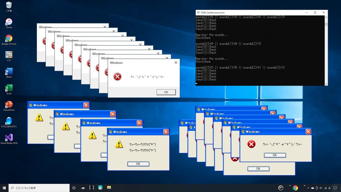Image resolution: width=341 pixels, height=192 pixels.
Task: Select the ごみ箱 Recycle Bin icon
Action: tap(9, 6)
